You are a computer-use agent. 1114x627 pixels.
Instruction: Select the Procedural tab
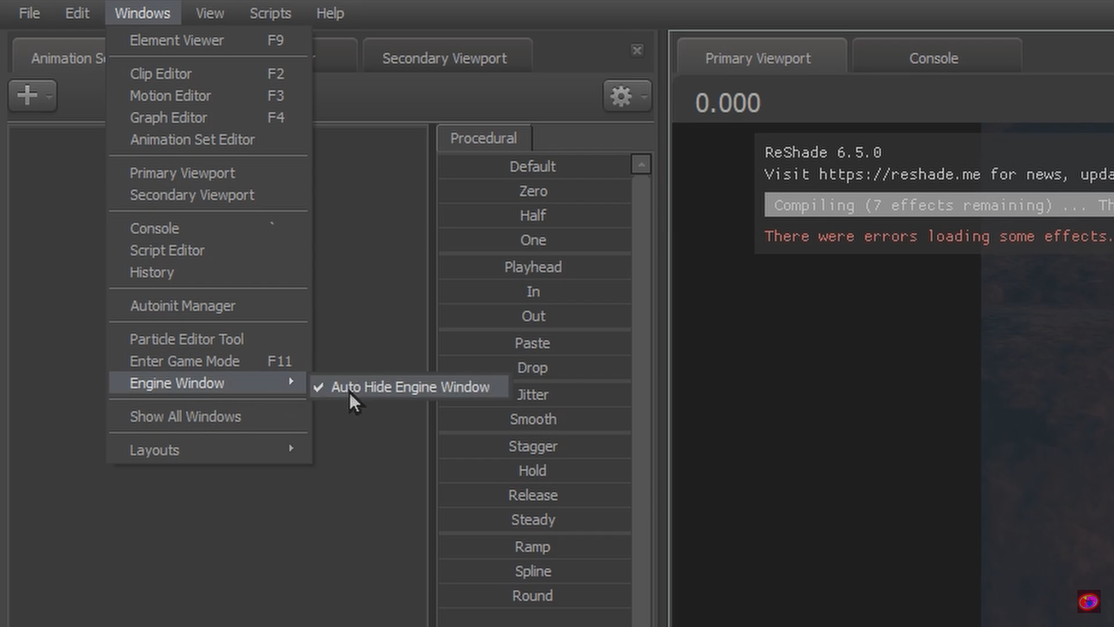(483, 138)
